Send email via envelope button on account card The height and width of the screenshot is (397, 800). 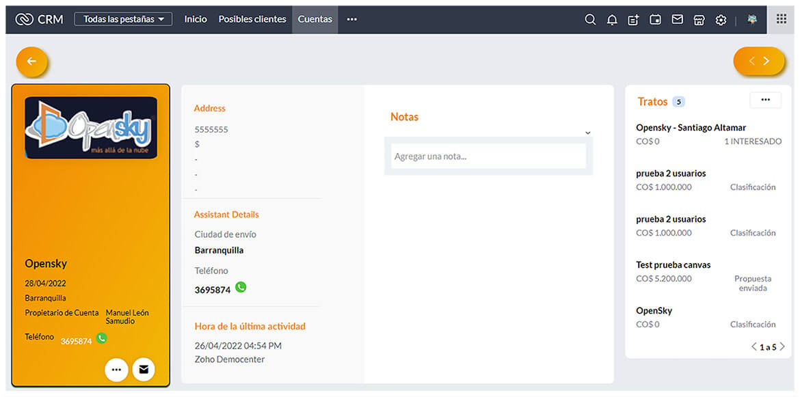point(144,370)
